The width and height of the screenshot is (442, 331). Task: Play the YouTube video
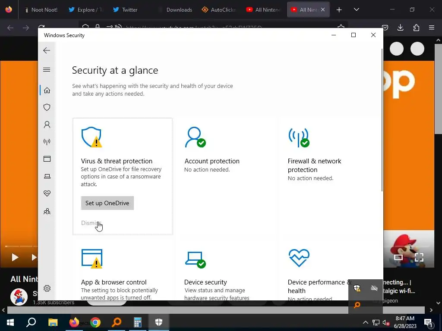point(15,257)
